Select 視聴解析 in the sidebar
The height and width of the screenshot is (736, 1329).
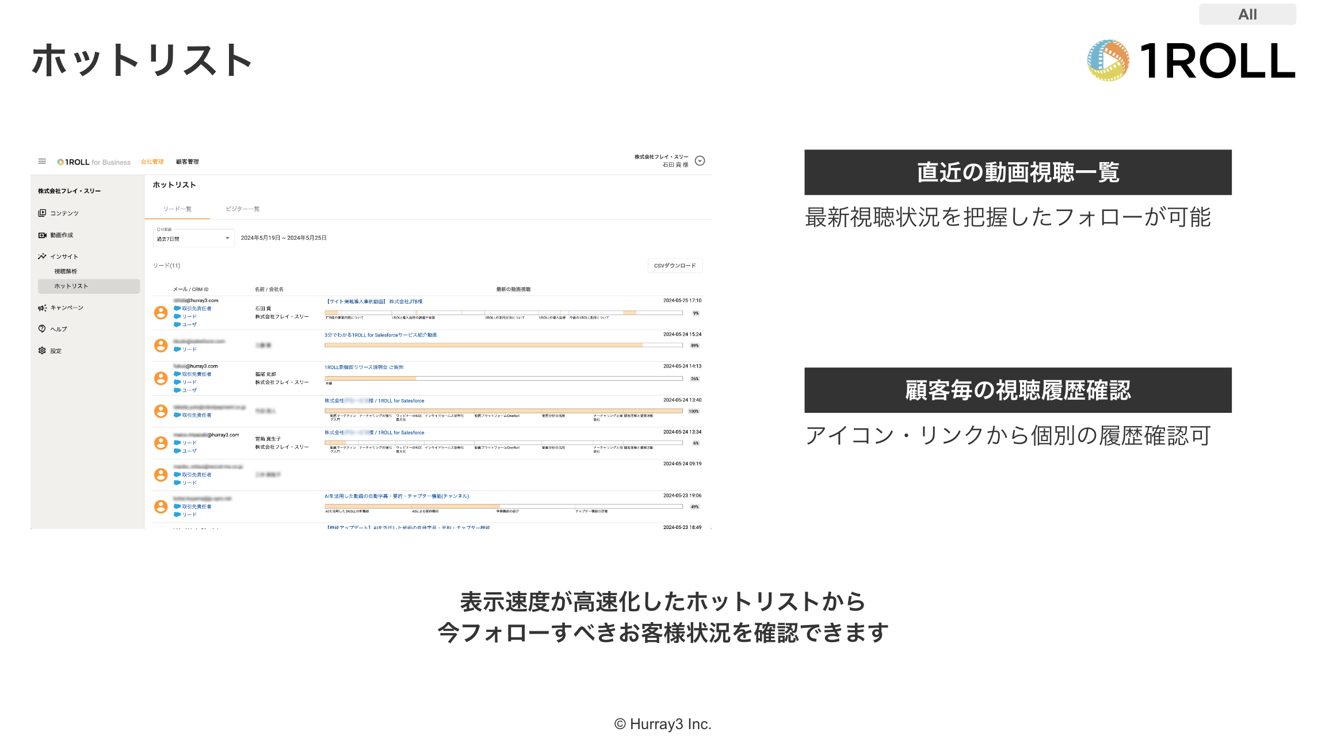pos(66,271)
